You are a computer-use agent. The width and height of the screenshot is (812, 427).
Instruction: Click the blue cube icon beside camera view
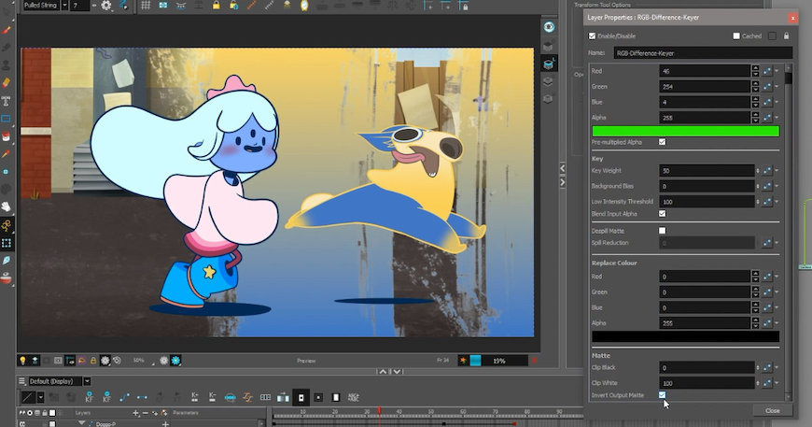tap(549, 64)
